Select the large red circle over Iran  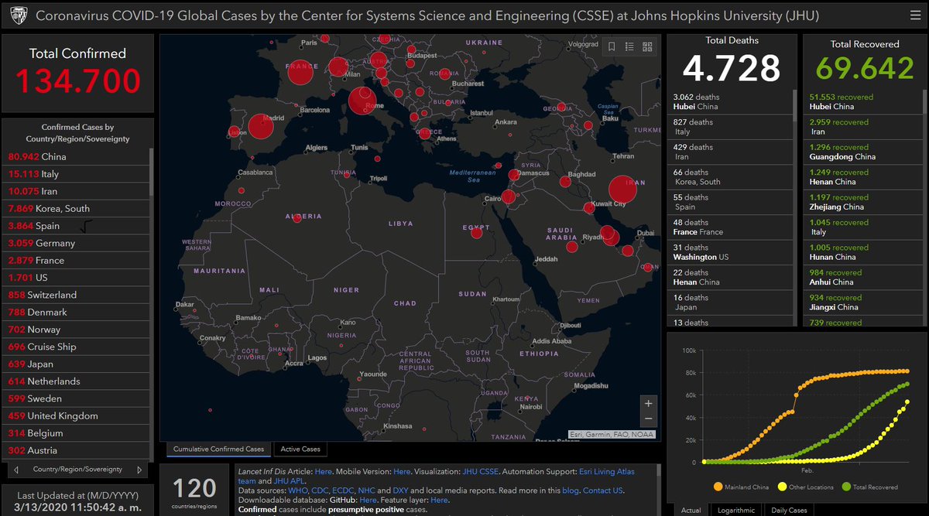click(622, 190)
